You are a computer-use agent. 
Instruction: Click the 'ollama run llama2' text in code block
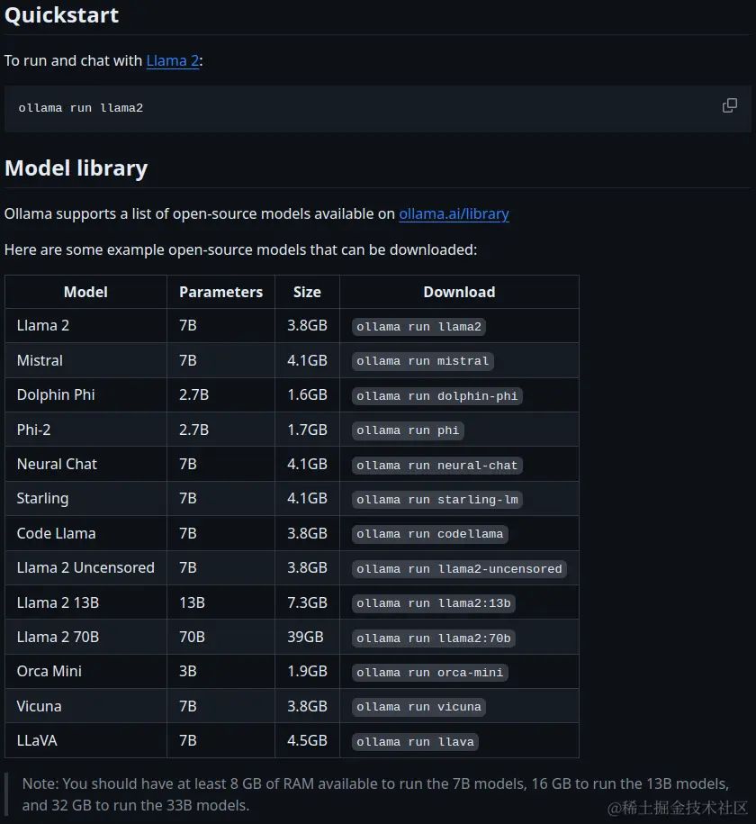coord(81,108)
